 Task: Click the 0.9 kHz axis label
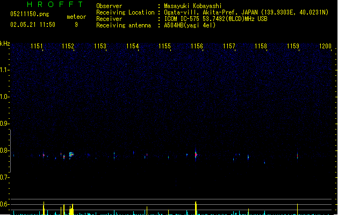(4, 124)
